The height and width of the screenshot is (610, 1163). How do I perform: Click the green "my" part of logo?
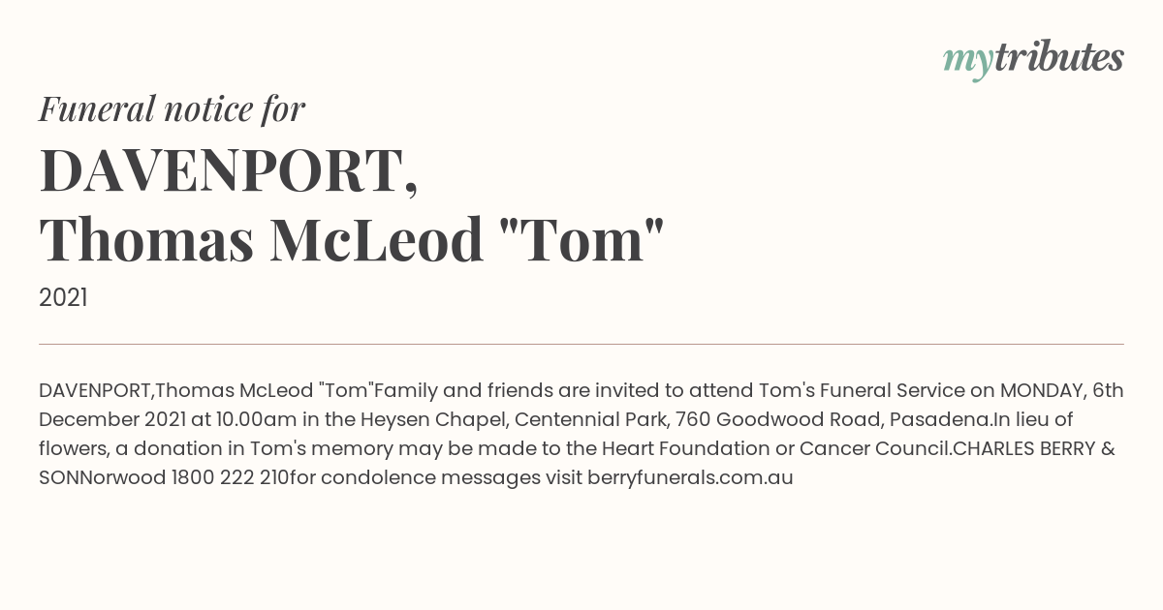pos(967,62)
